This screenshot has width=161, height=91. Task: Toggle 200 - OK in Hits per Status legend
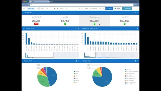tap(128, 70)
